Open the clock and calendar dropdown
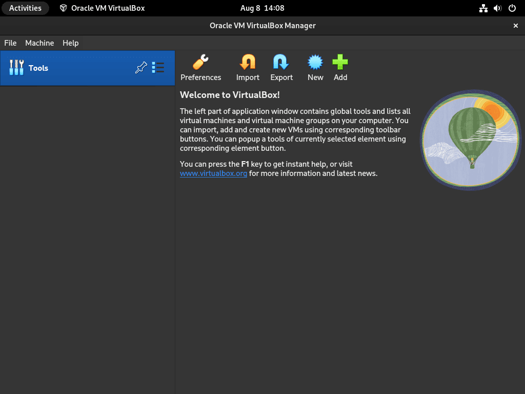The image size is (525, 394). (262, 8)
